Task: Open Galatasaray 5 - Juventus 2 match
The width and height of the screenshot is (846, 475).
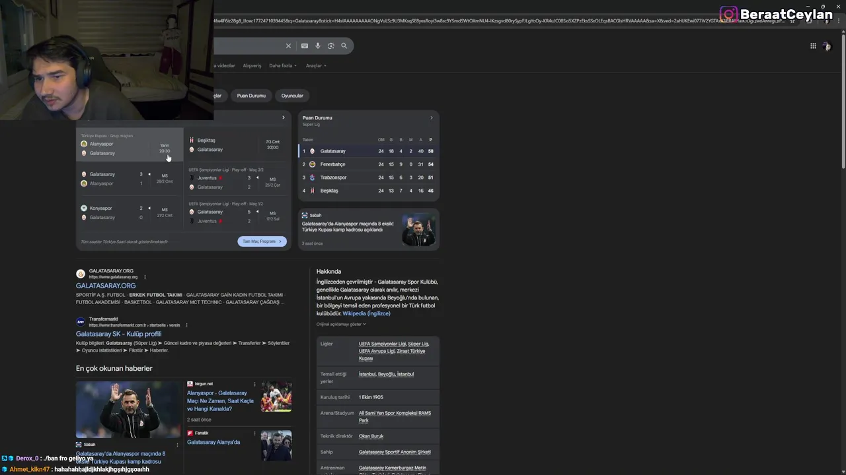Action: pos(237,213)
